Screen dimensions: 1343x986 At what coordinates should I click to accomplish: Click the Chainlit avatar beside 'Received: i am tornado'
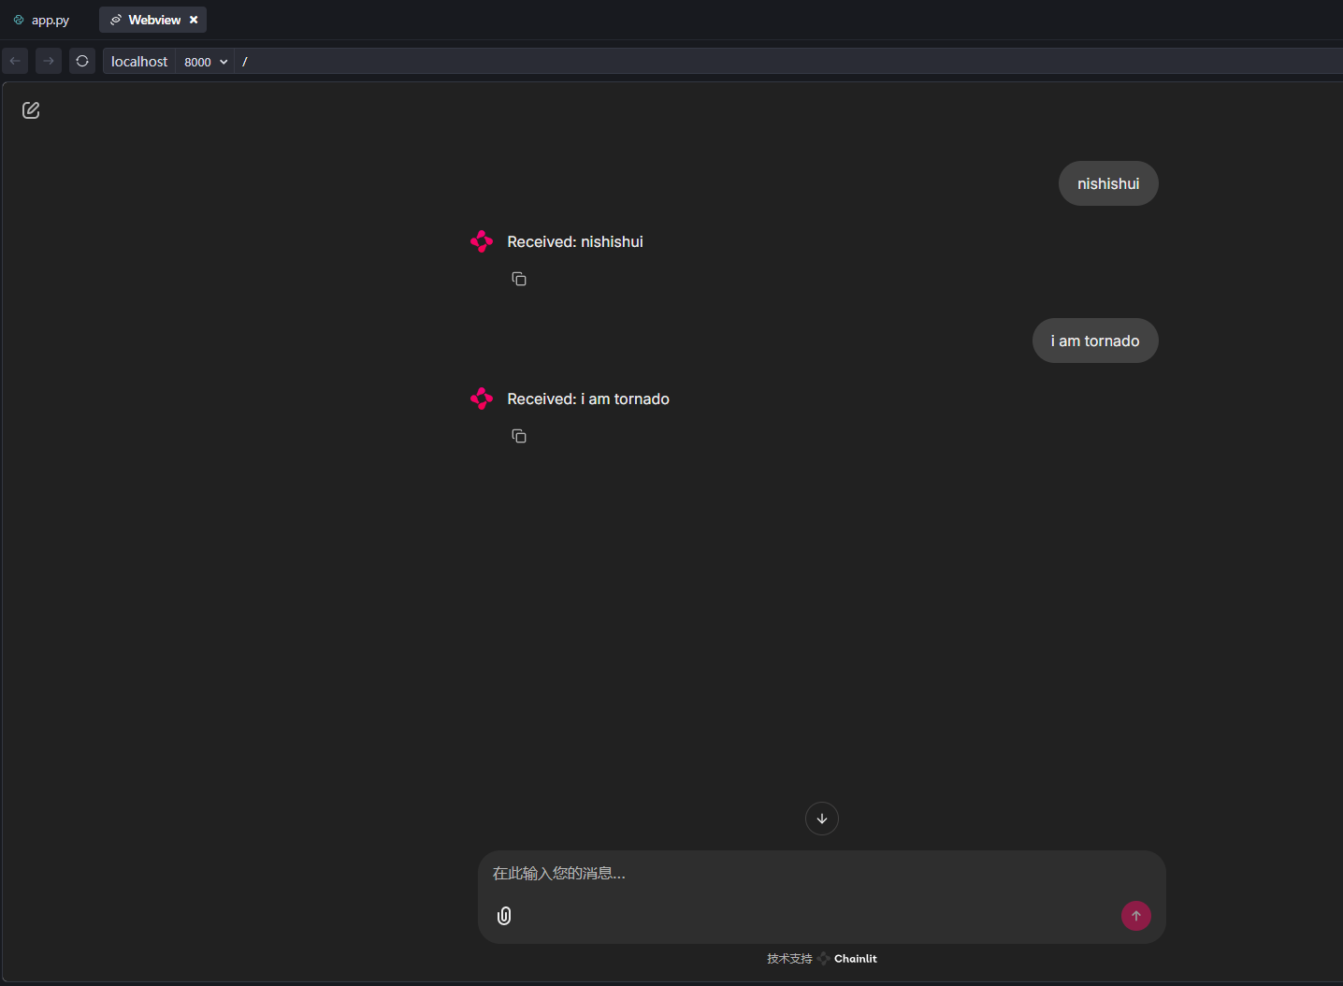482,399
